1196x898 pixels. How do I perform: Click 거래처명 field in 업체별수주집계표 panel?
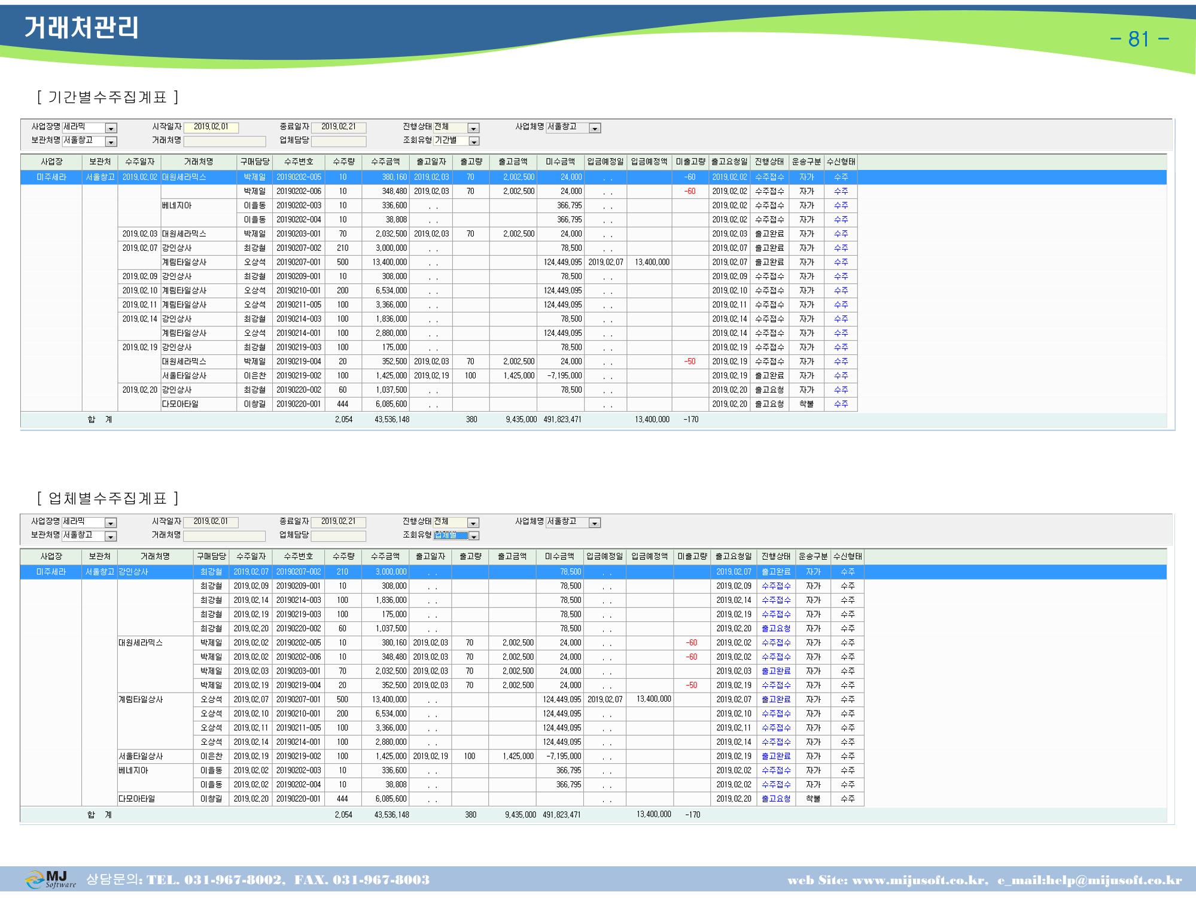224,536
